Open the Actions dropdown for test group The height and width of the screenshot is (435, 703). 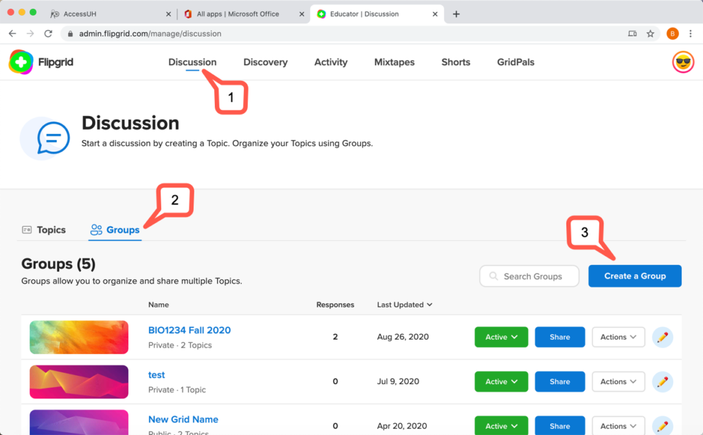click(x=619, y=381)
